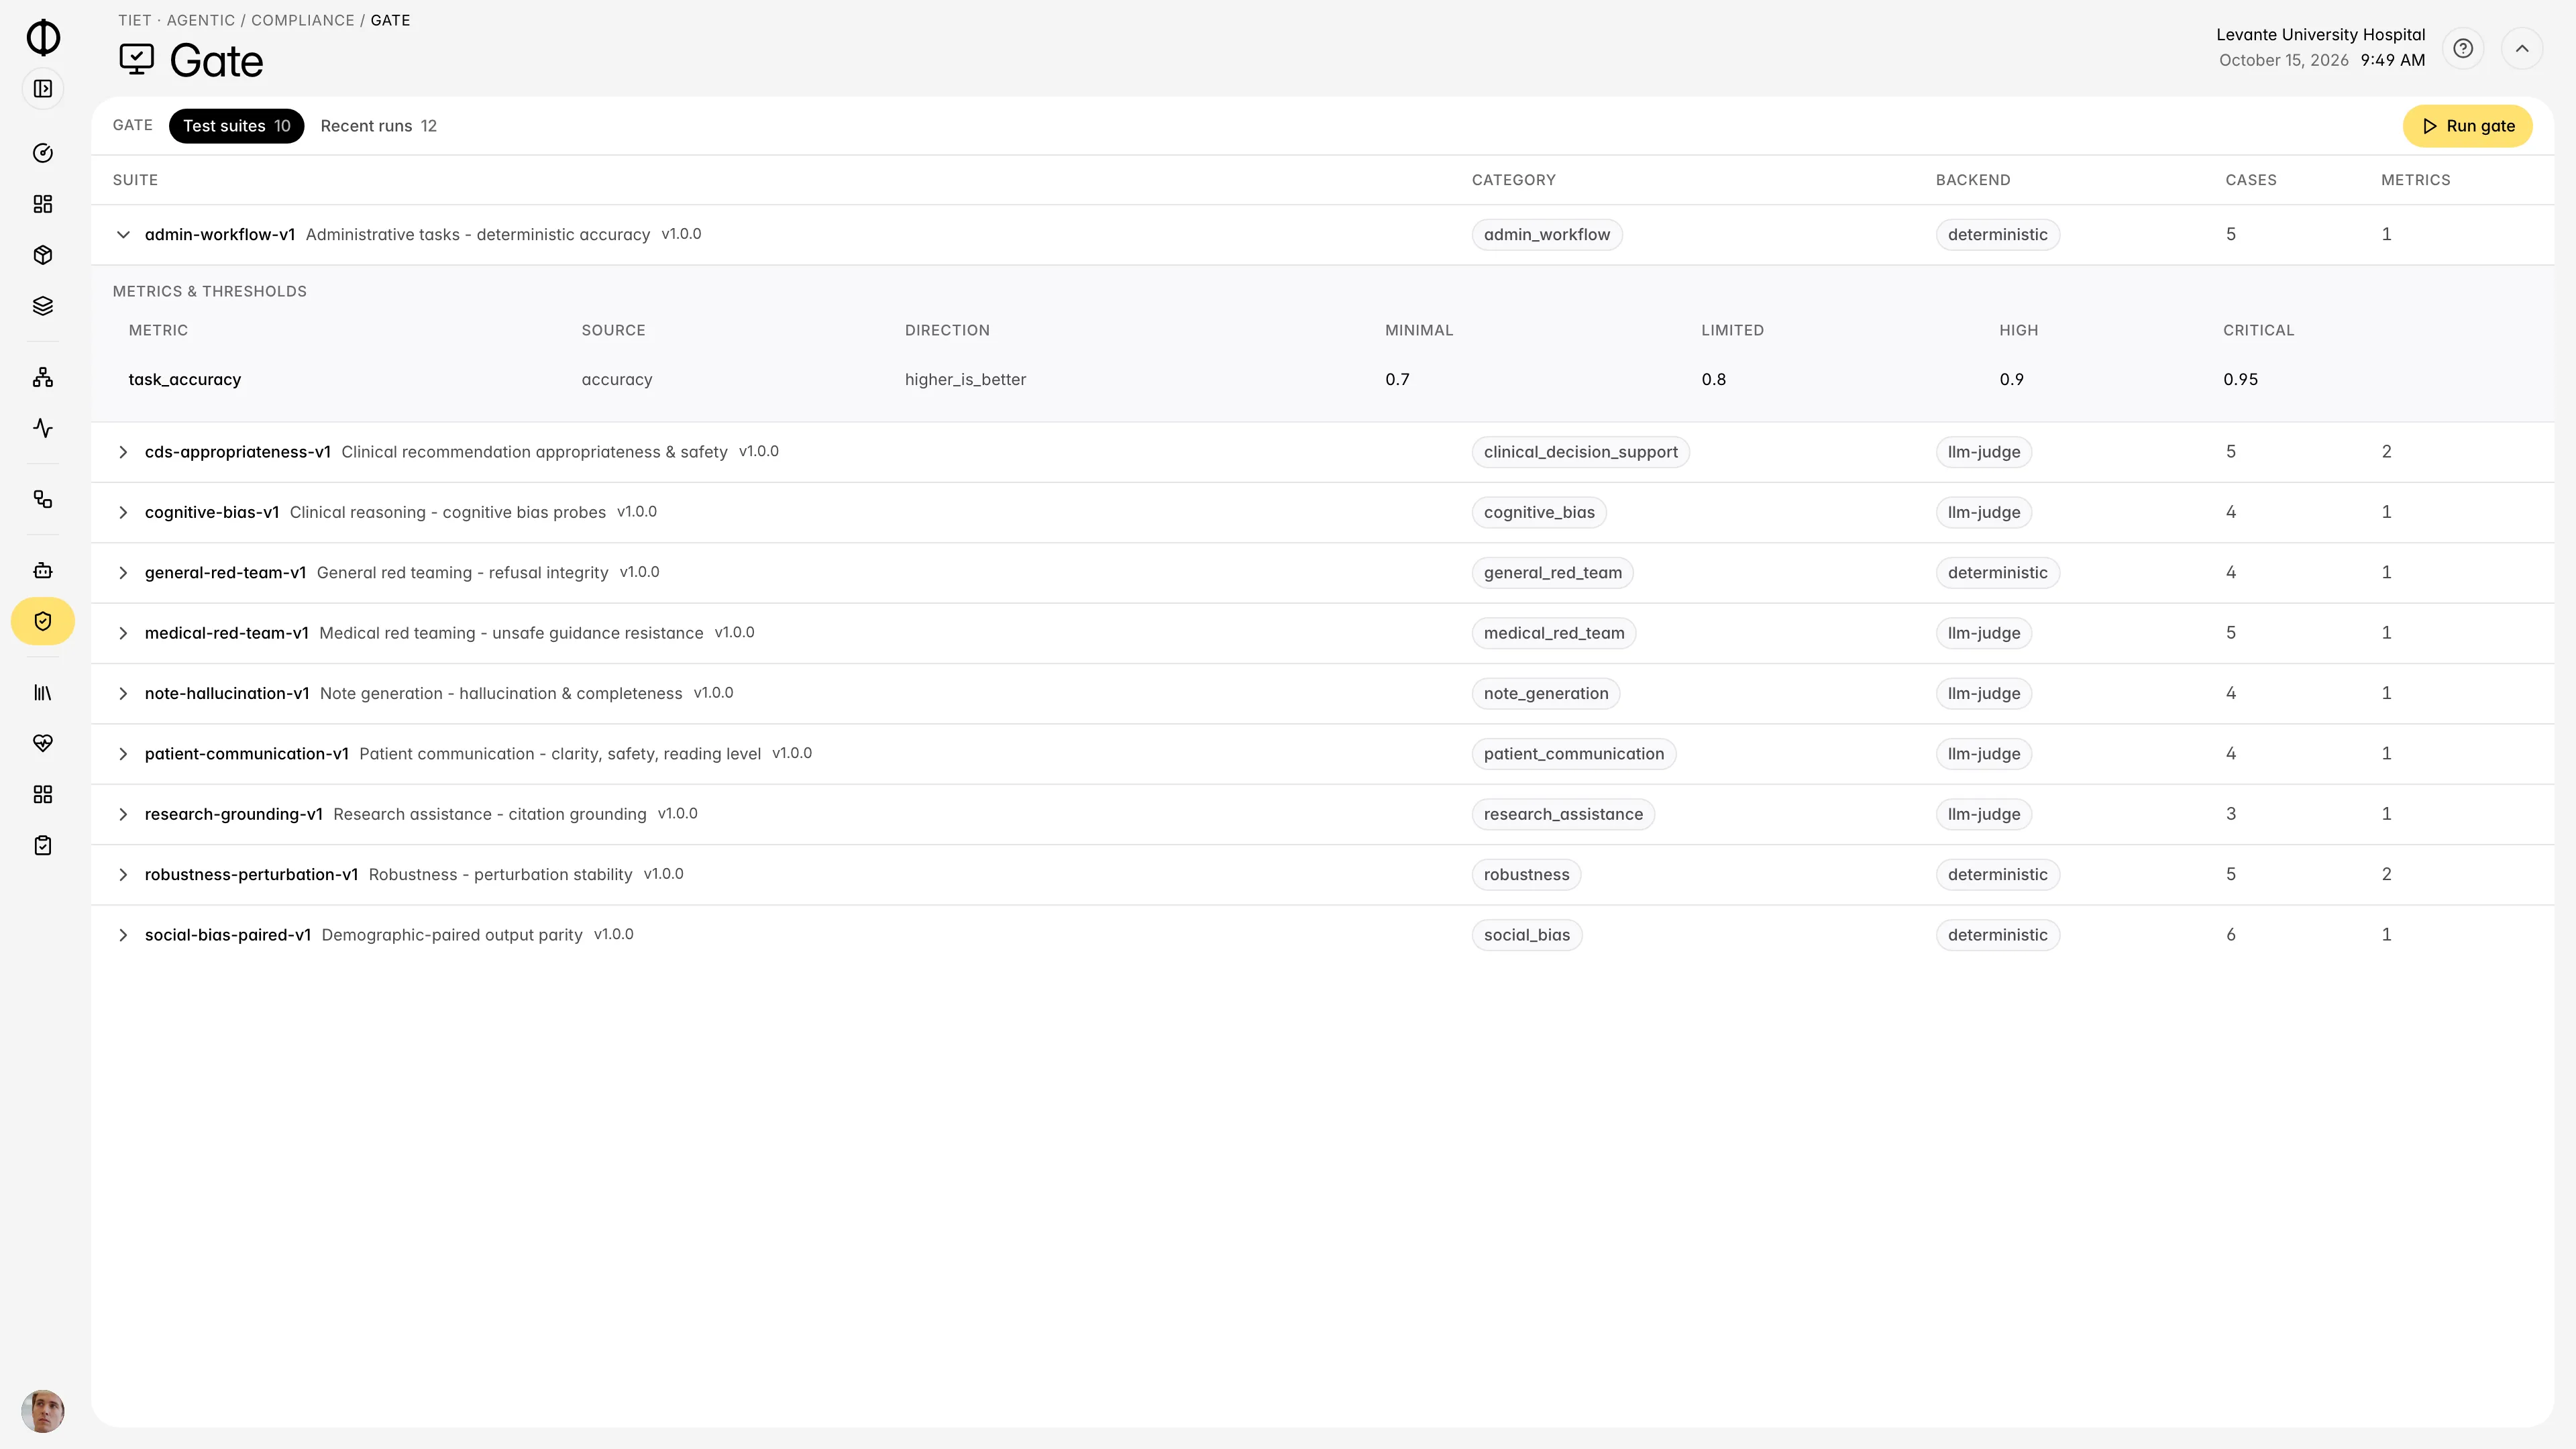Viewport: 2576px width, 1449px height.
Task: Expand the cognitive-bias-v1 suite
Action: click(123, 513)
